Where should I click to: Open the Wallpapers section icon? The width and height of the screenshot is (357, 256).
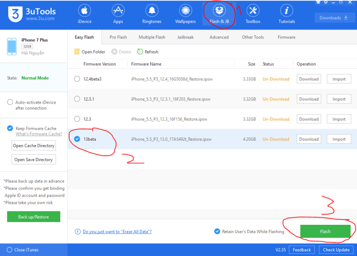[x=185, y=11]
